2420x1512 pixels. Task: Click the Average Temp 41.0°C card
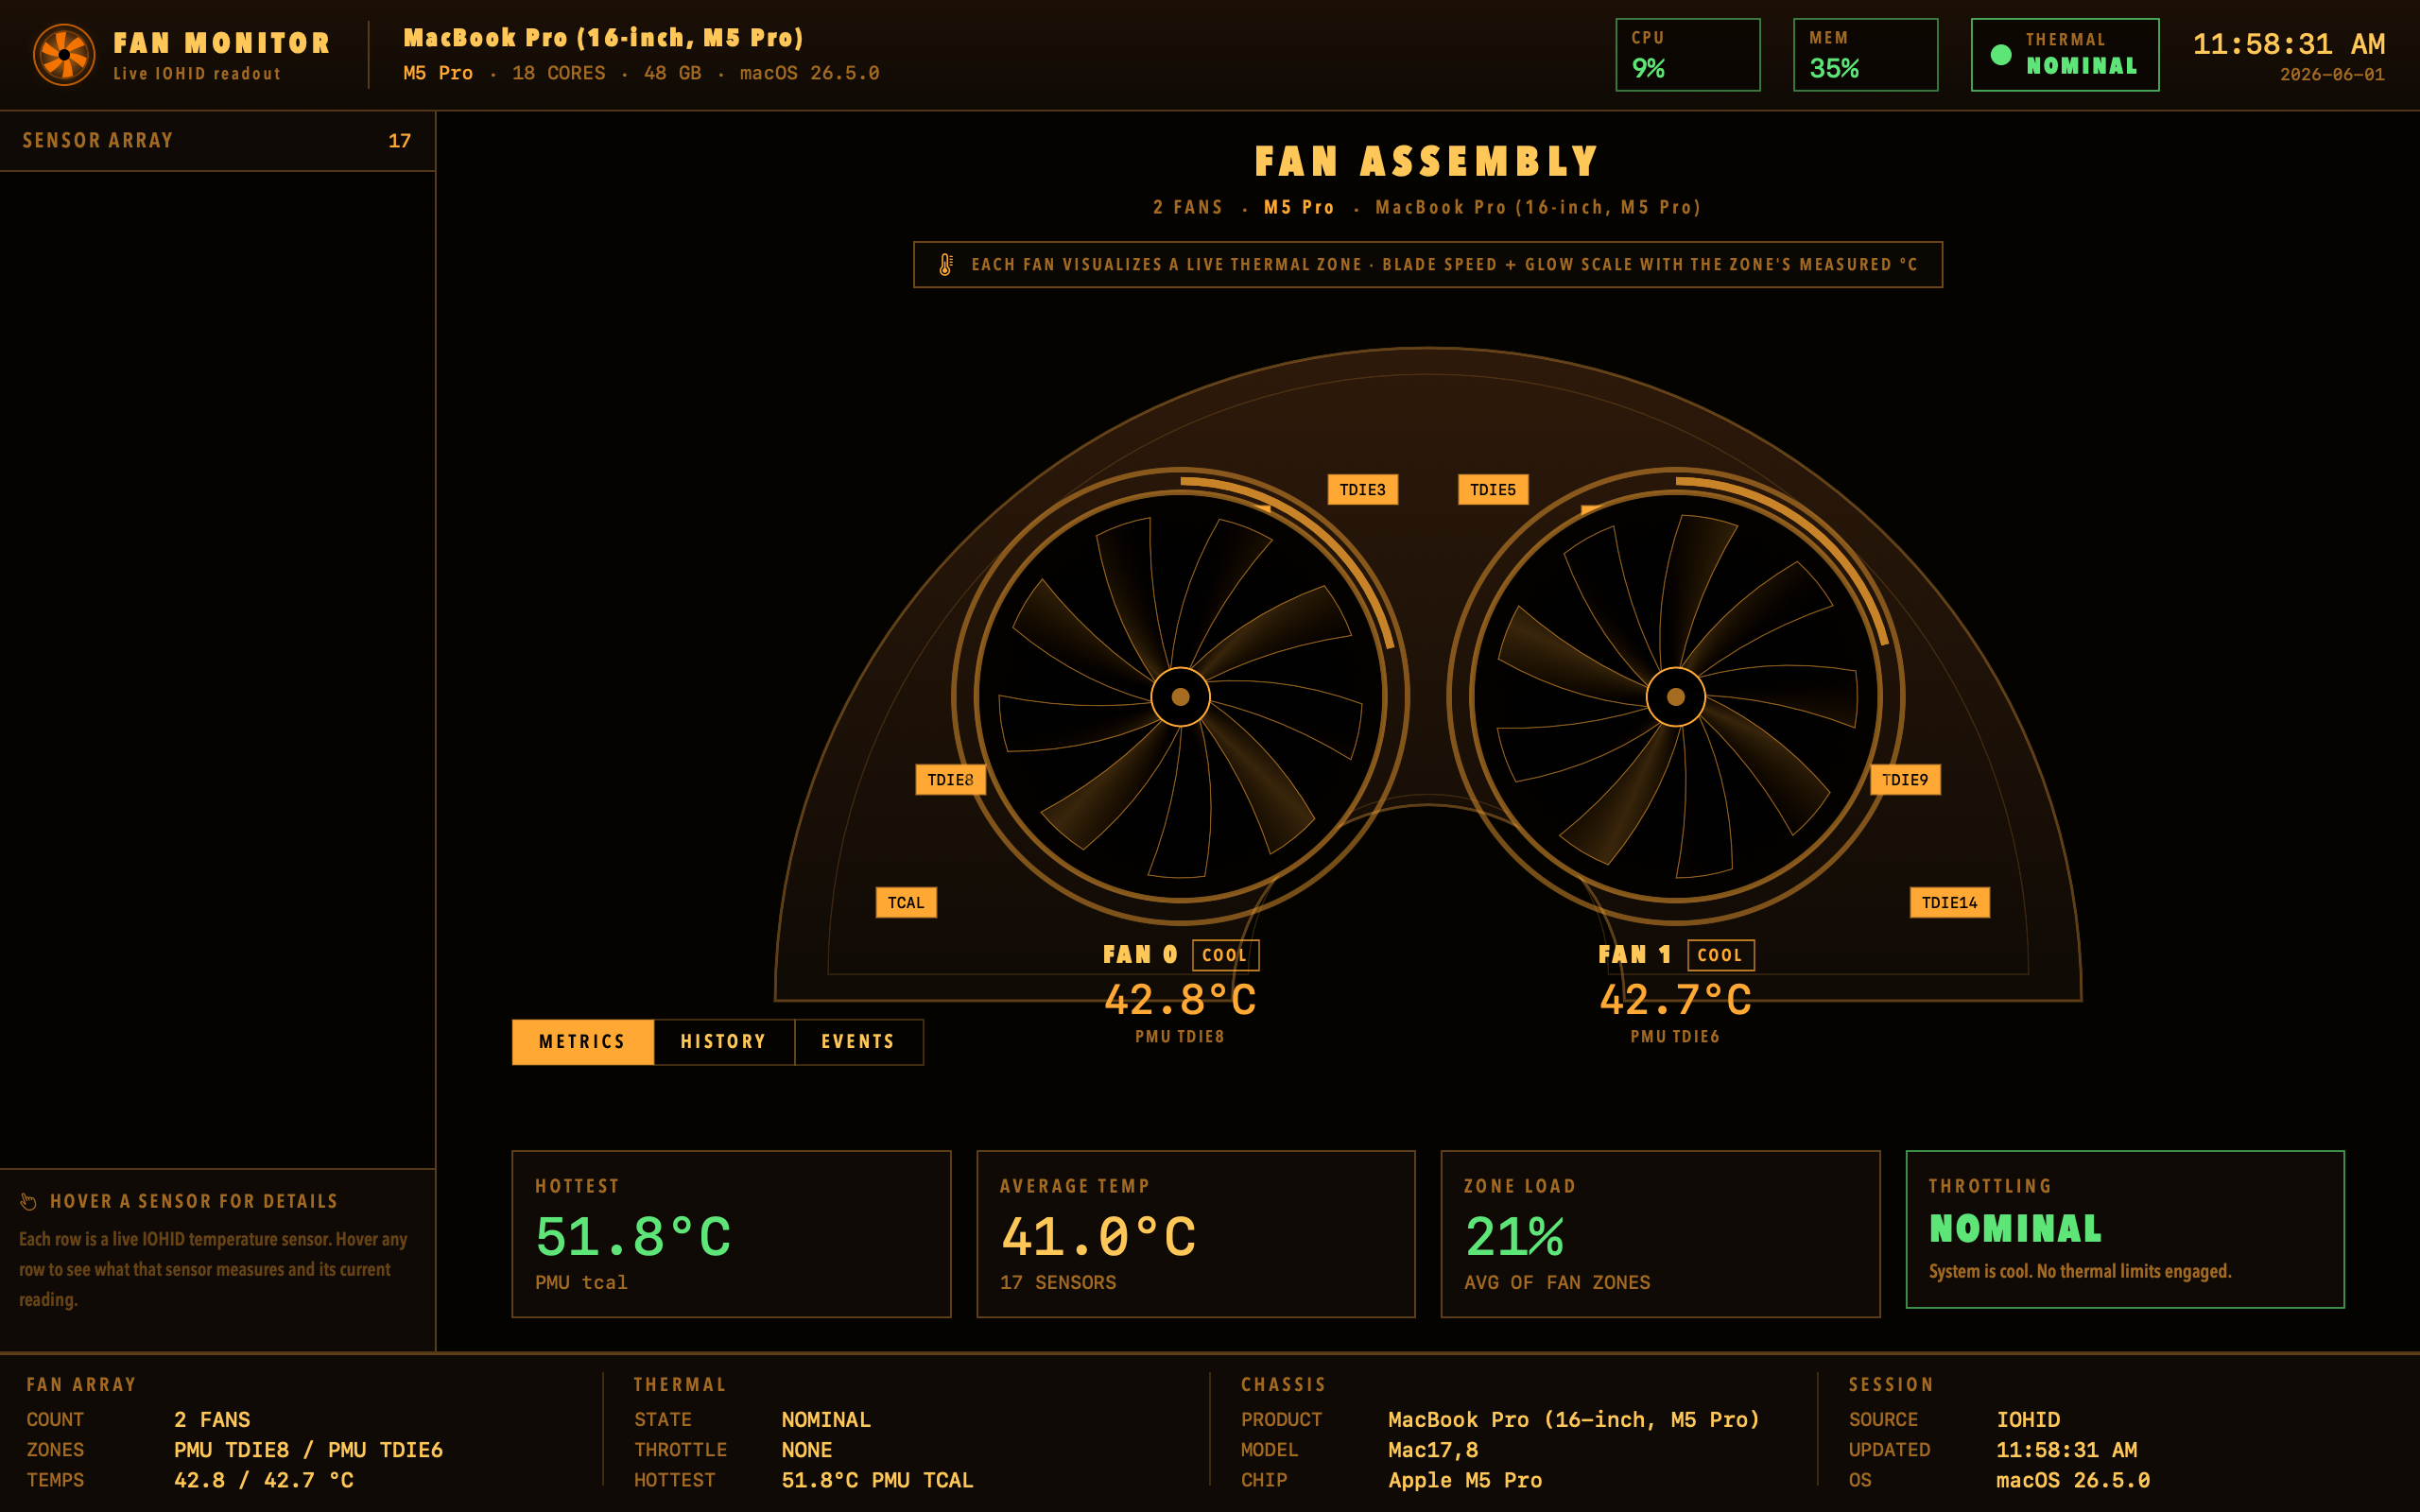point(1196,1234)
